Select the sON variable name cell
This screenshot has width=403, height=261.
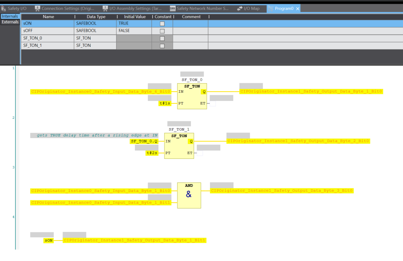(48, 23)
